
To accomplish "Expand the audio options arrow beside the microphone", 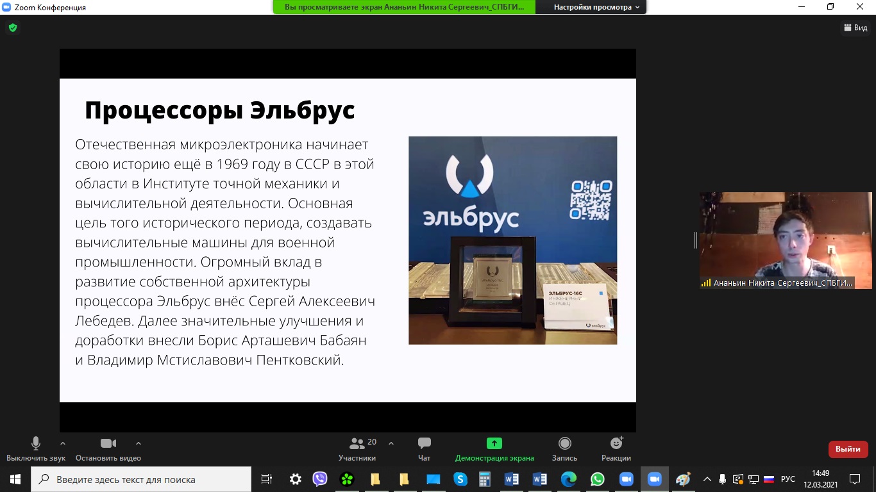I will point(63,443).
